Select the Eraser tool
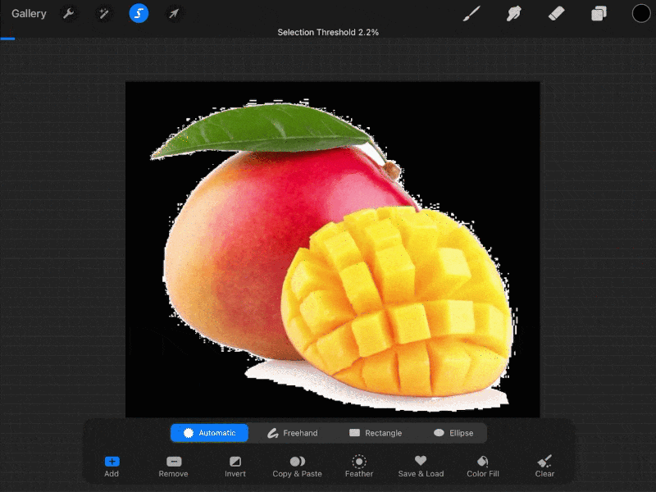 557,13
